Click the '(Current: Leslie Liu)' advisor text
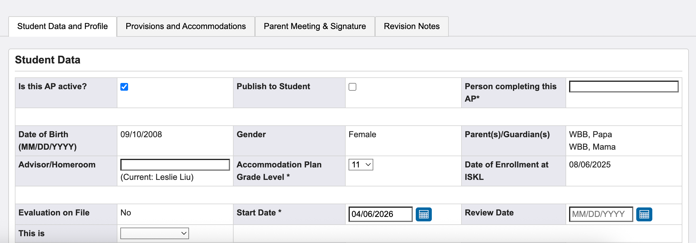This screenshot has height=243, width=696. [157, 177]
